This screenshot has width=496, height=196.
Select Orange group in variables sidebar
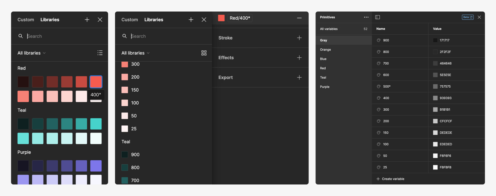tap(325, 50)
